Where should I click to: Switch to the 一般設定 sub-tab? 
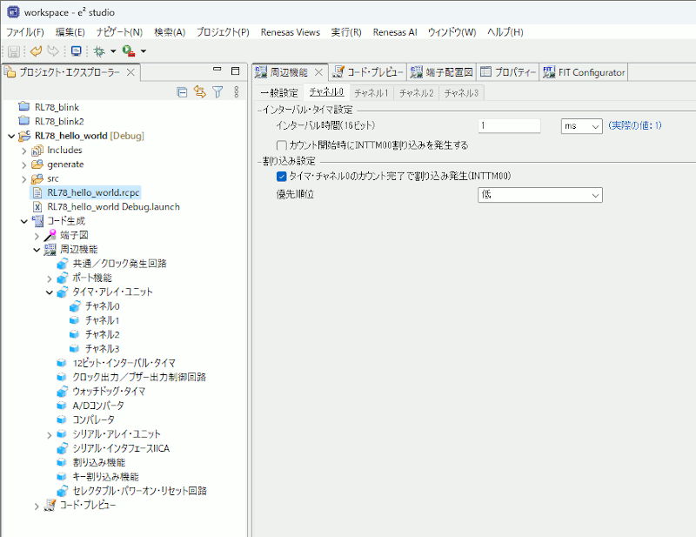tap(279, 92)
